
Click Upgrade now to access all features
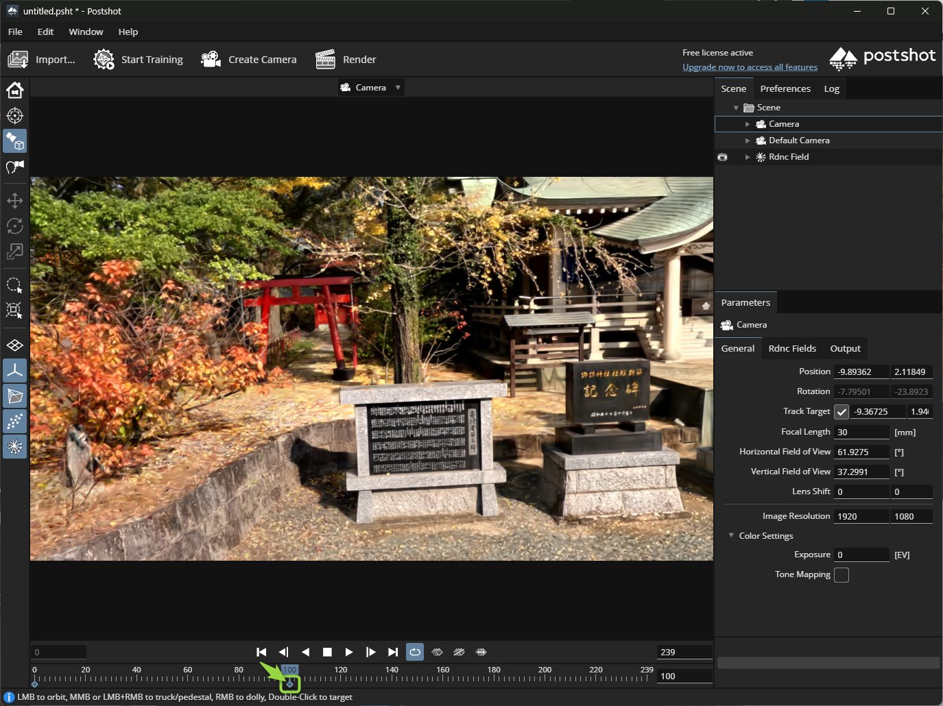pos(750,67)
